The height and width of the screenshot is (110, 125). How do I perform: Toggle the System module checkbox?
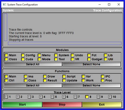[56, 55]
